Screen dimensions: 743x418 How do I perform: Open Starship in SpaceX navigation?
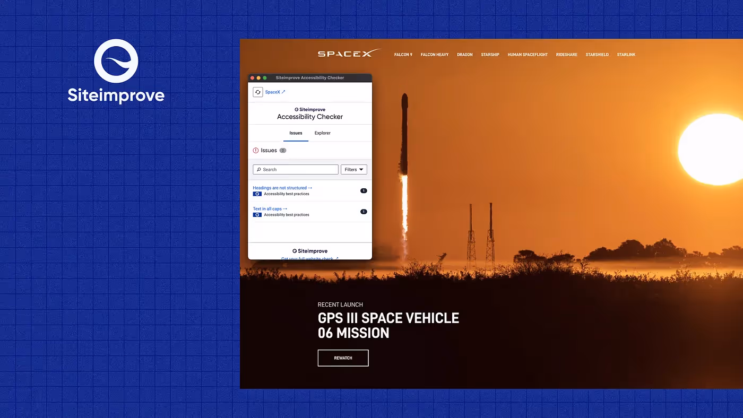pyautogui.click(x=490, y=55)
